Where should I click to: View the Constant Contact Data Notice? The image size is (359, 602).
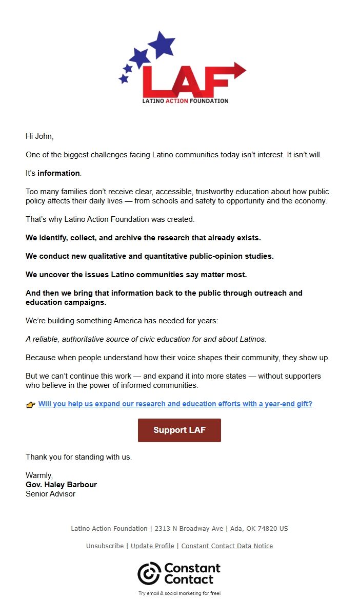tap(227, 546)
